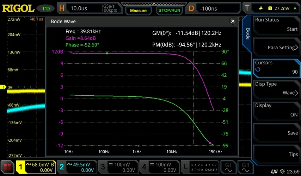Click the trigger position marker on memory bar
This screenshot has width=301, height=176.
tap(154, 4)
